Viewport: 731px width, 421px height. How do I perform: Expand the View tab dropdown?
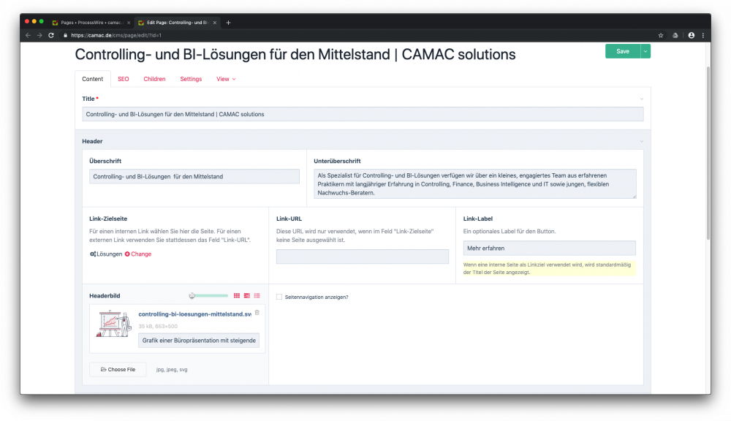click(226, 79)
